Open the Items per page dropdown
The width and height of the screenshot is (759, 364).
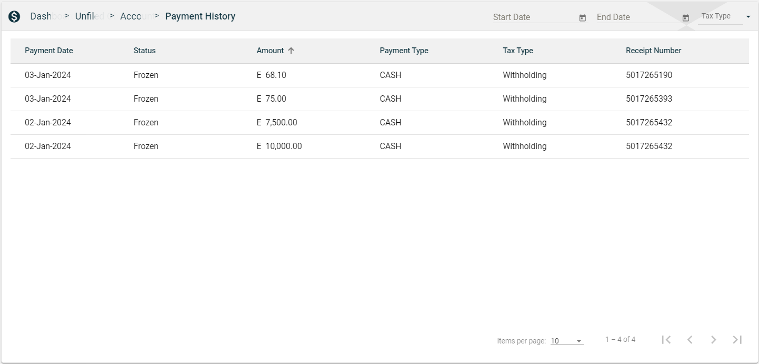[x=566, y=341]
